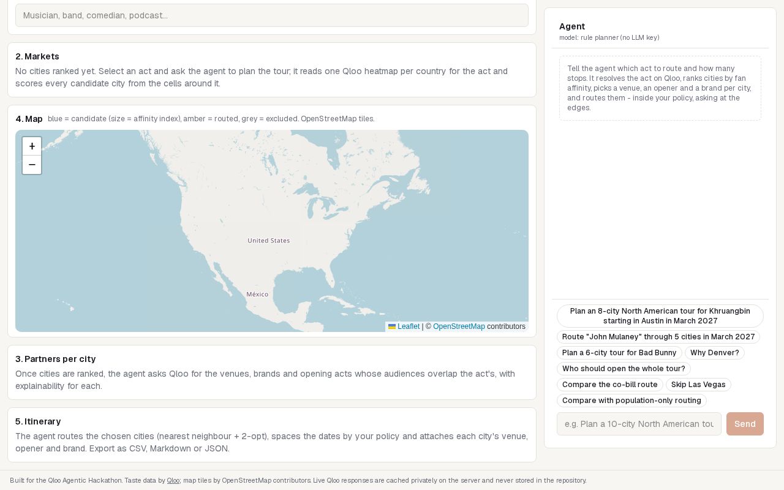Send the message to the agent
The image size is (784, 490).
point(745,424)
